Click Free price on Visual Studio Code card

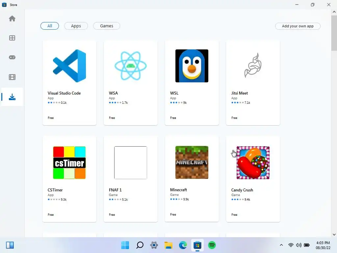pyautogui.click(x=51, y=118)
